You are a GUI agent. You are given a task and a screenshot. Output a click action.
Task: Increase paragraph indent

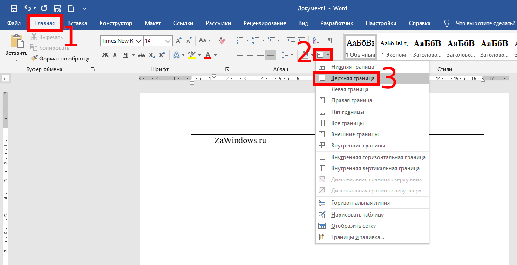point(301,40)
